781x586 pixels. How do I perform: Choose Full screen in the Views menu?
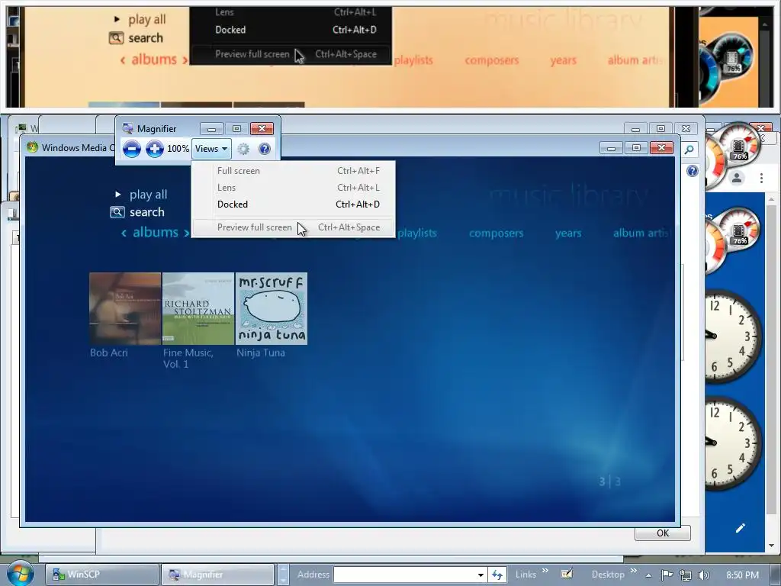(x=294, y=170)
